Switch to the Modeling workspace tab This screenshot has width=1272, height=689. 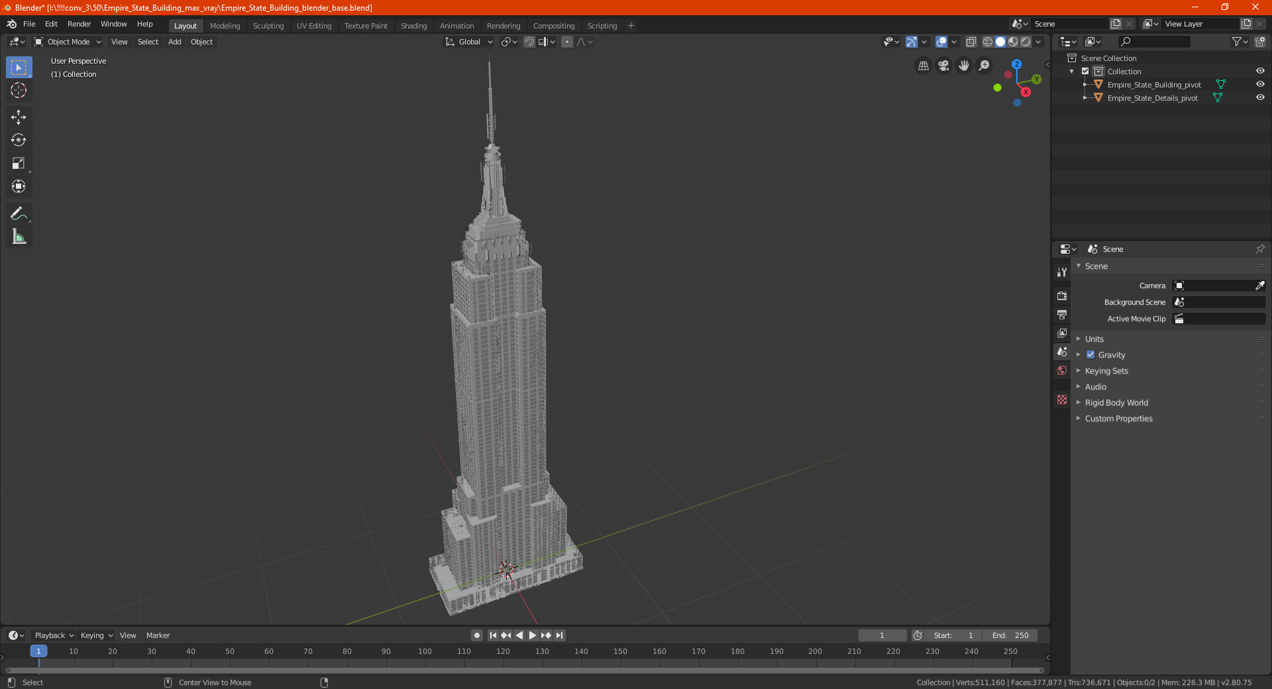point(225,26)
